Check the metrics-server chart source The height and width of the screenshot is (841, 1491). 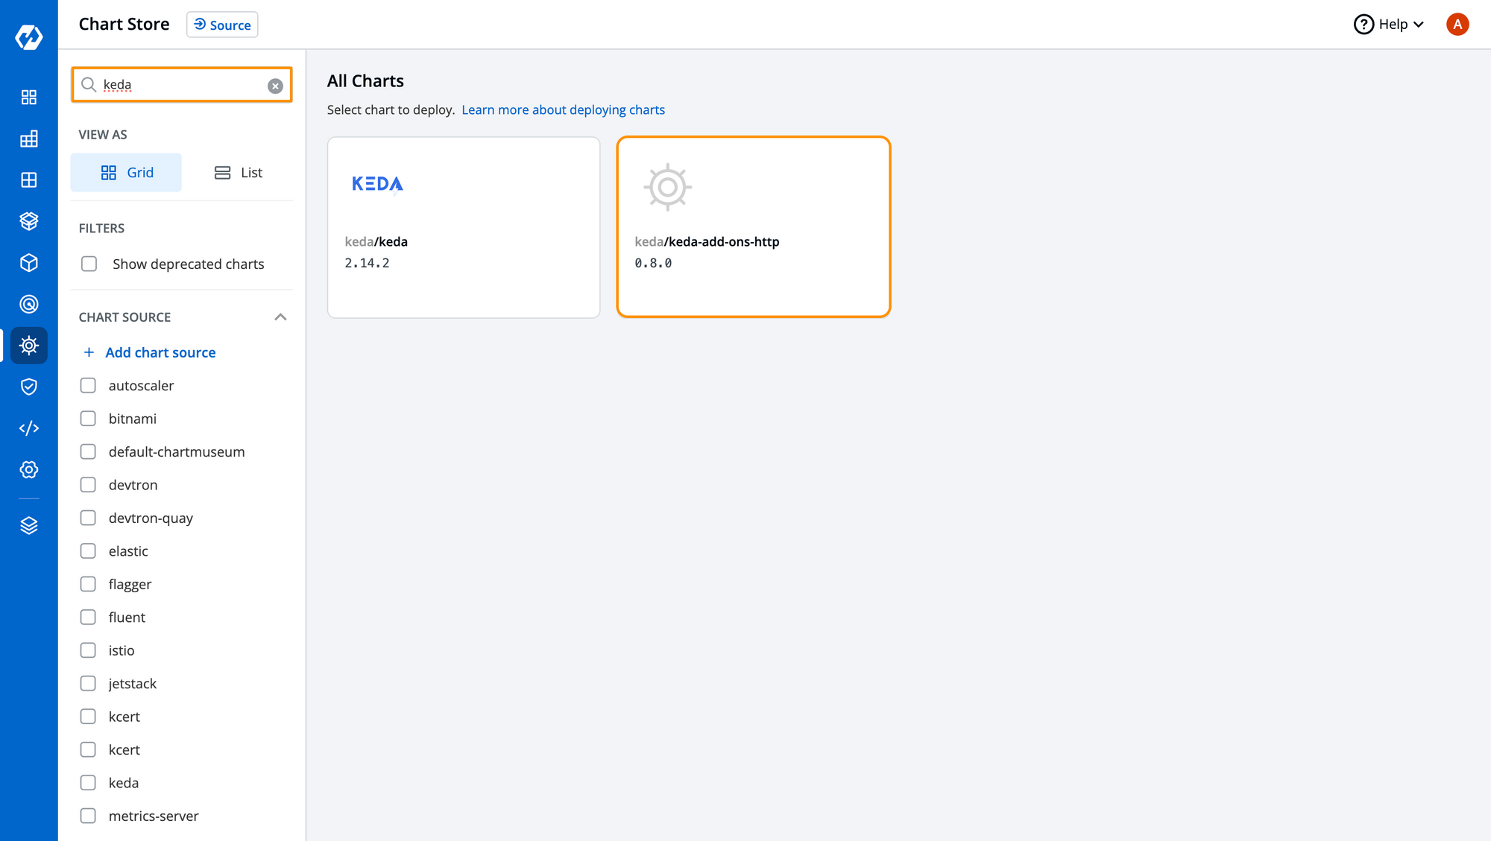tap(88, 816)
